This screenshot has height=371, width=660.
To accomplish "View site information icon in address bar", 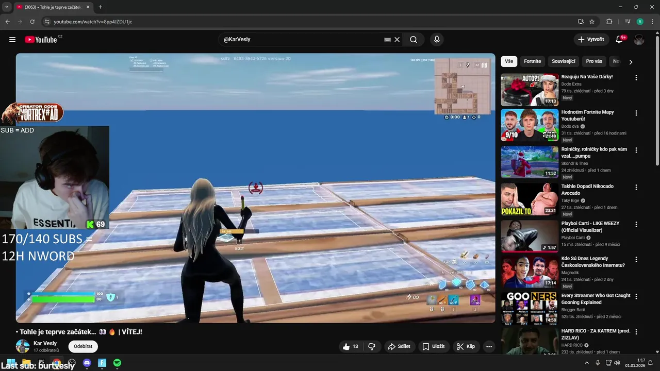I will [46, 22].
